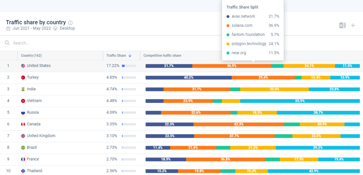Click United States 21.7% avax bar segment
The width and height of the screenshot is (363, 175).
click(169, 66)
